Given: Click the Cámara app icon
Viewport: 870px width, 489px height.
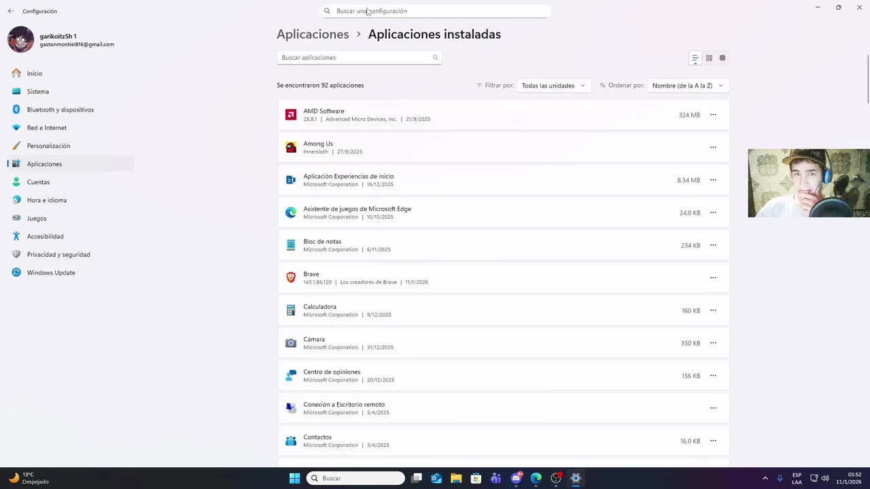Looking at the screenshot, I should click(x=291, y=343).
